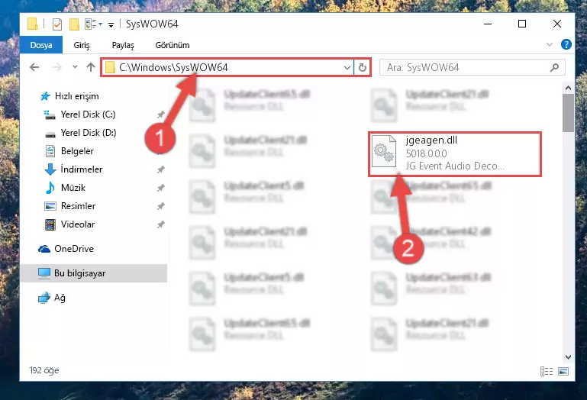Click the pin icon beside İndirmeler
Screen dimensions: 587x400
160,169
